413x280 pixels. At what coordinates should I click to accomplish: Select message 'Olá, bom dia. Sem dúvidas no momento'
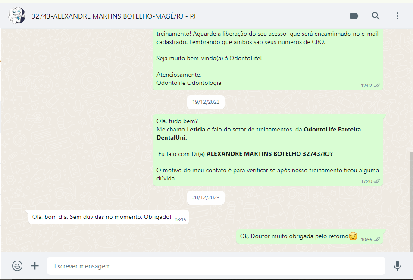tap(109, 217)
